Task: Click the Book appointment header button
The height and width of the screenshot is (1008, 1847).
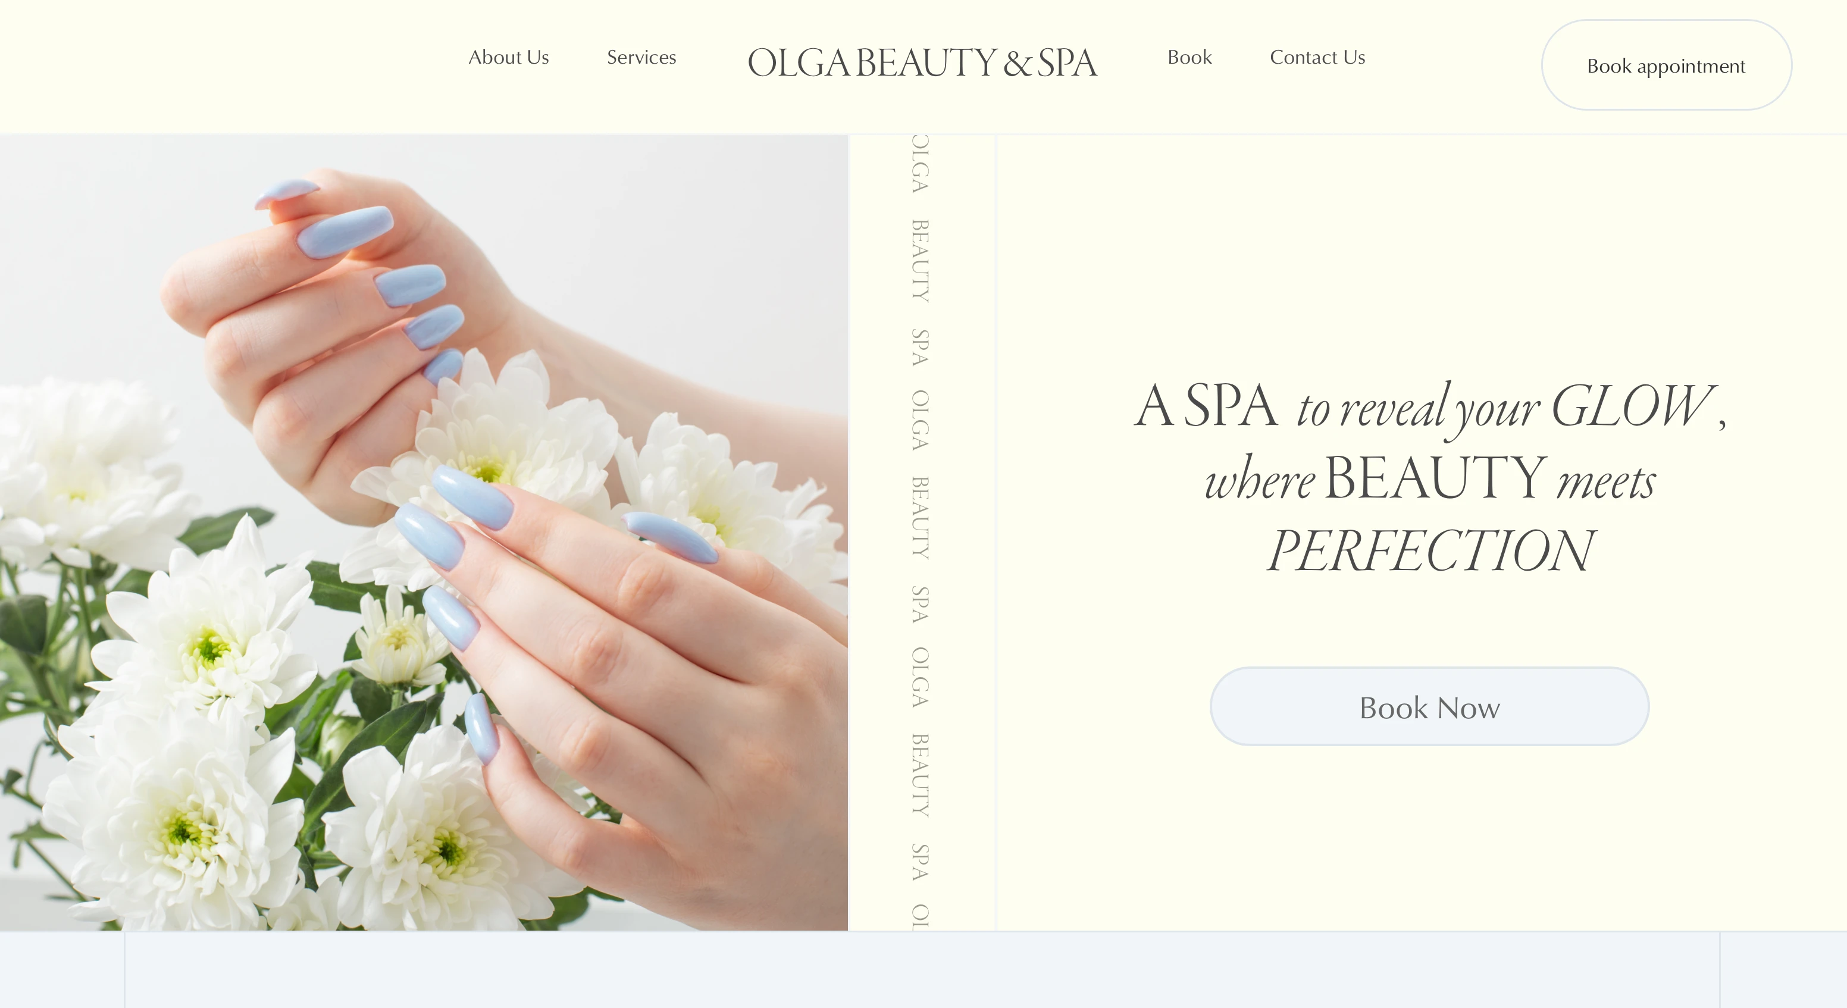Action: pos(1666,65)
